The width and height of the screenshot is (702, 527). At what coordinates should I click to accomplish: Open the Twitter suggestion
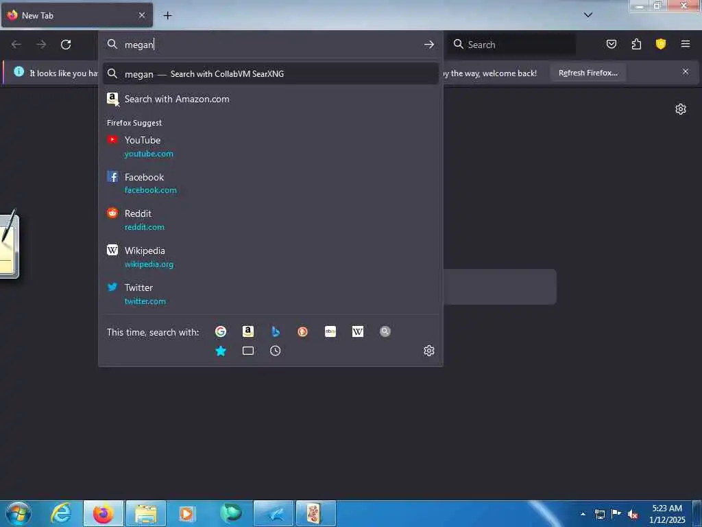[270, 294]
